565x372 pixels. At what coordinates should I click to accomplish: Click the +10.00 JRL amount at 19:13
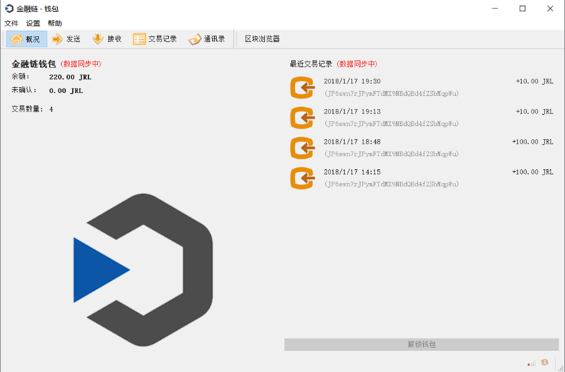[x=534, y=112]
